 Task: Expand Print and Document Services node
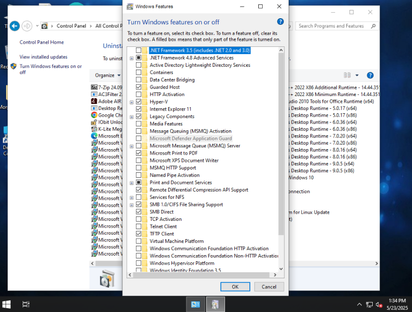point(132,183)
